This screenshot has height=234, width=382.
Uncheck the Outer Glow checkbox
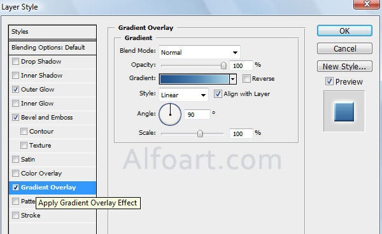pyautogui.click(x=15, y=89)
